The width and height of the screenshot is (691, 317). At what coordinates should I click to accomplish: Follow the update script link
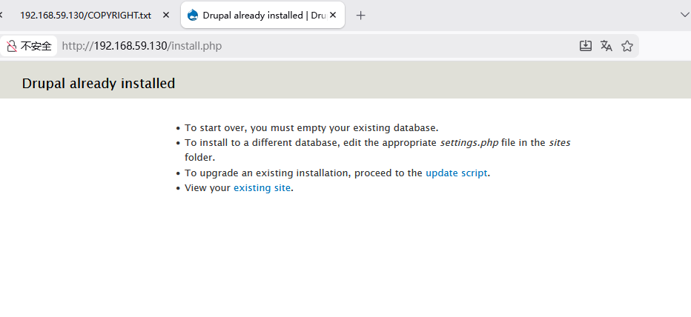click(456, 173)
